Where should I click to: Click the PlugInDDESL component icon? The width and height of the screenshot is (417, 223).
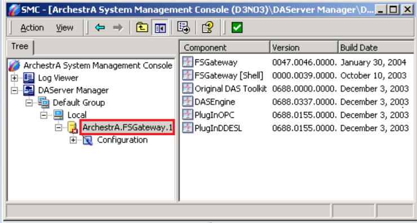click(x=188, y=128)
